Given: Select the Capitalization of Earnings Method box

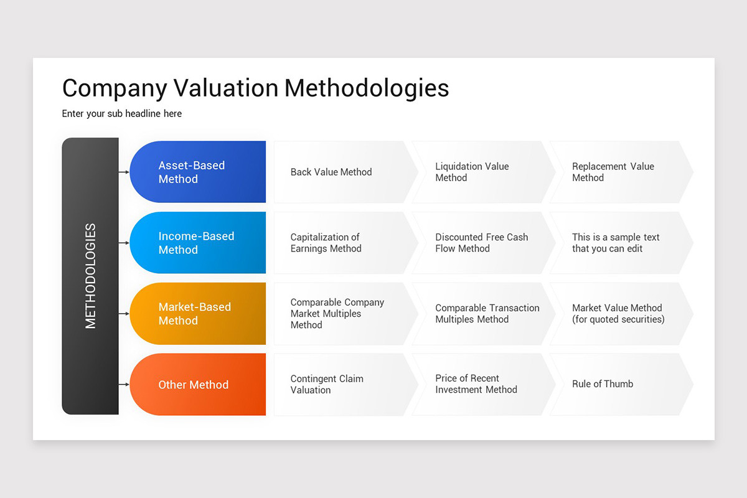Looking at the screenshot, I should (x=345, y=243).
